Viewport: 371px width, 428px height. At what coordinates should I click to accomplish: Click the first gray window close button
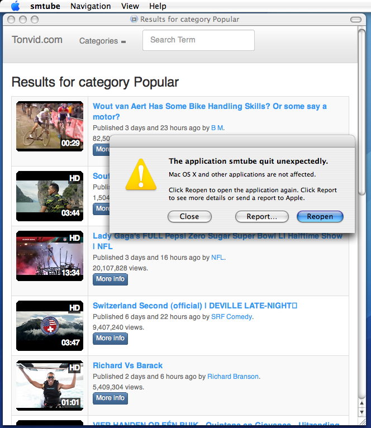click(11, 20)
